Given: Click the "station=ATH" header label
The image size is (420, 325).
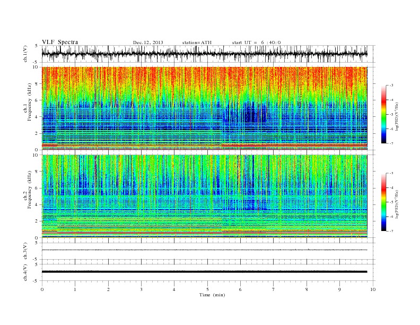Looking at the screenshot, I should [x=197, y=42].
